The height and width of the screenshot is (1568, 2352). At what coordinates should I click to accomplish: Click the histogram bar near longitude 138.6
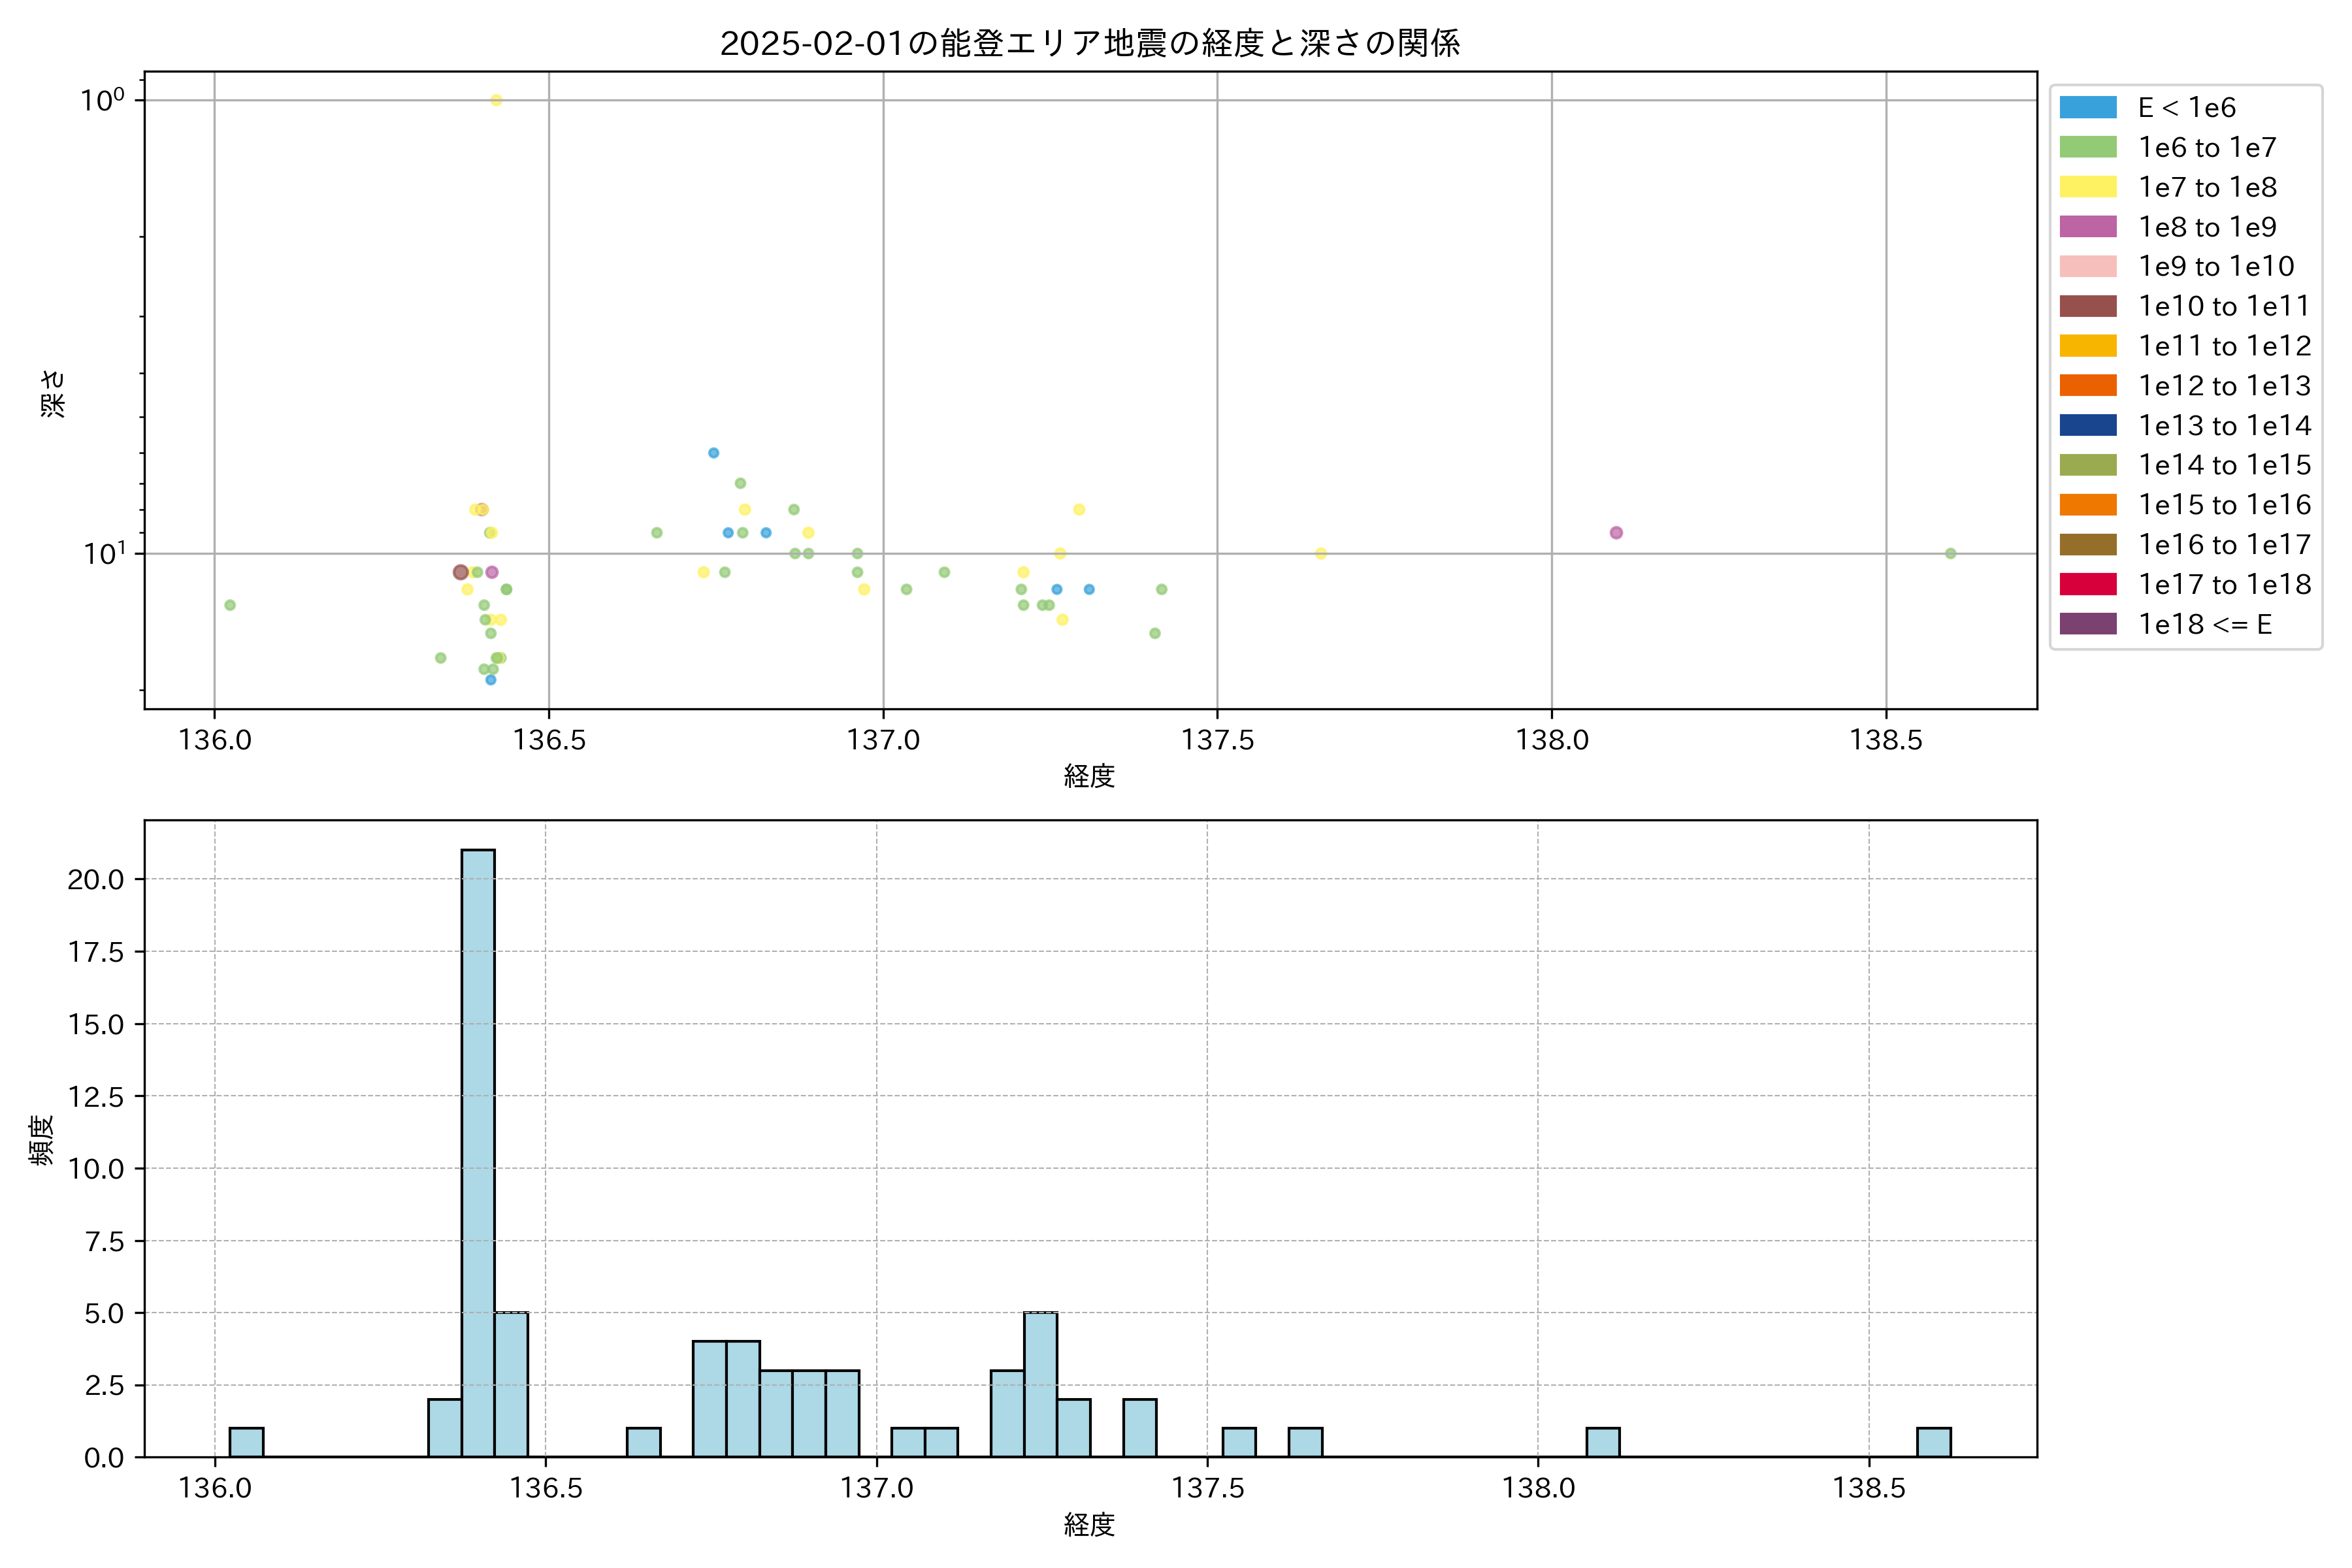click(x=1933, y=1442)
